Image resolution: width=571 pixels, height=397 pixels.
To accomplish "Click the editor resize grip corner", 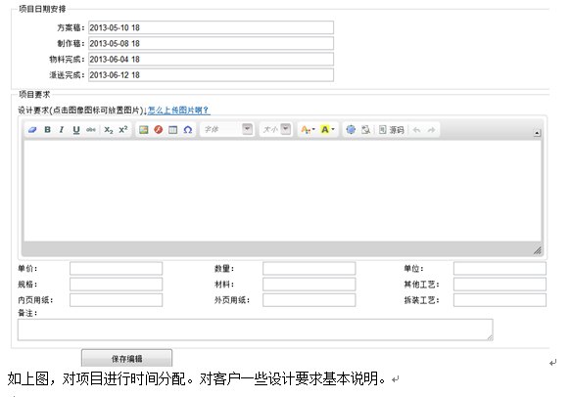I will click(x=537, y=250).
